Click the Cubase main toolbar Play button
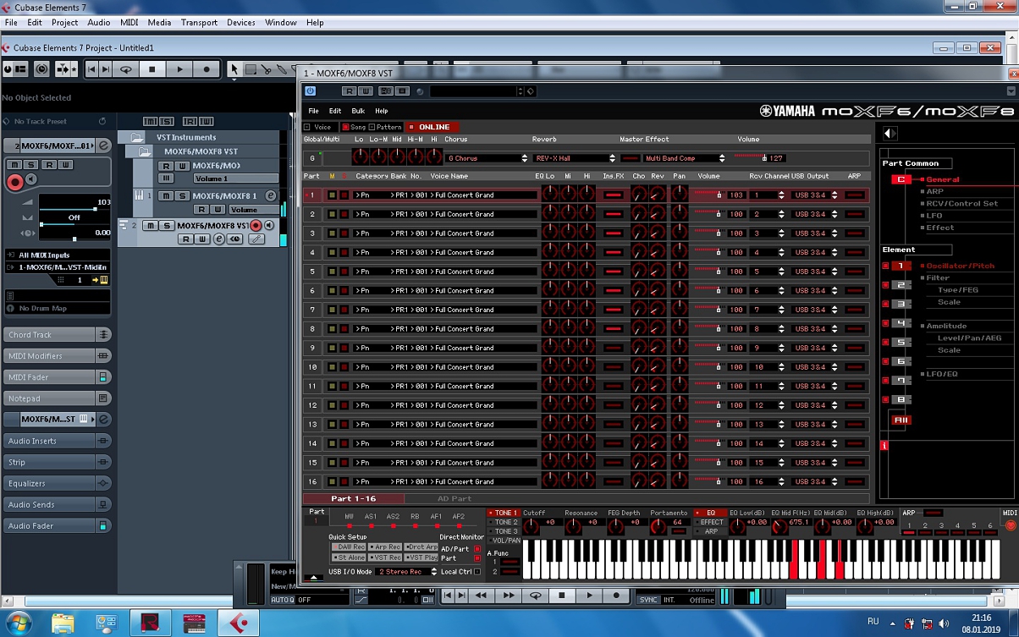The height and width of the screenshot is (637, 1019). 179,69
